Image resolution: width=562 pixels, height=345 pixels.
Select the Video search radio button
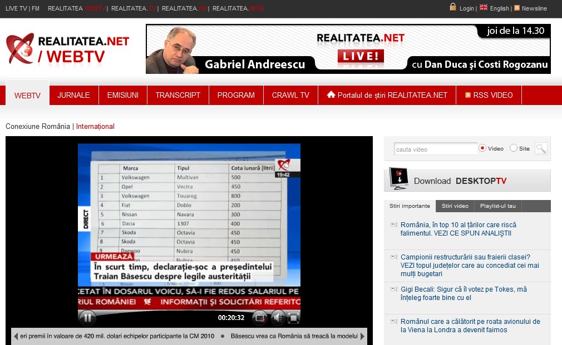[483, 148]
